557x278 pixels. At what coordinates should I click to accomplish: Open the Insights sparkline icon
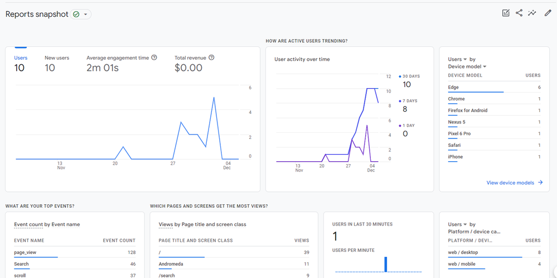pyautogui.click(x=532, y=13)
